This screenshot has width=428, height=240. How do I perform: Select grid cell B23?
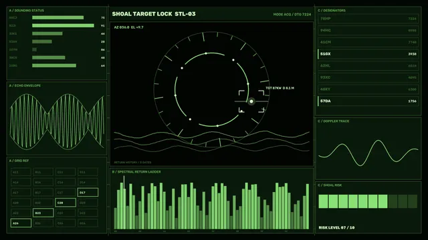[x=43, y=213]
